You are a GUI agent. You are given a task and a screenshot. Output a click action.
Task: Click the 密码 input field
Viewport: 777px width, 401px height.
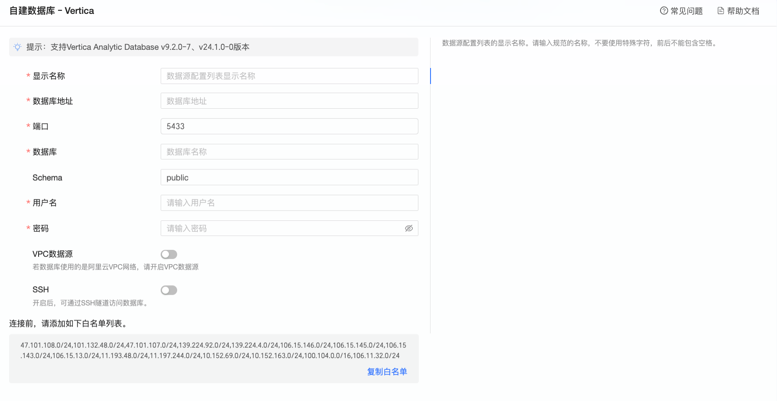(289, 228)
